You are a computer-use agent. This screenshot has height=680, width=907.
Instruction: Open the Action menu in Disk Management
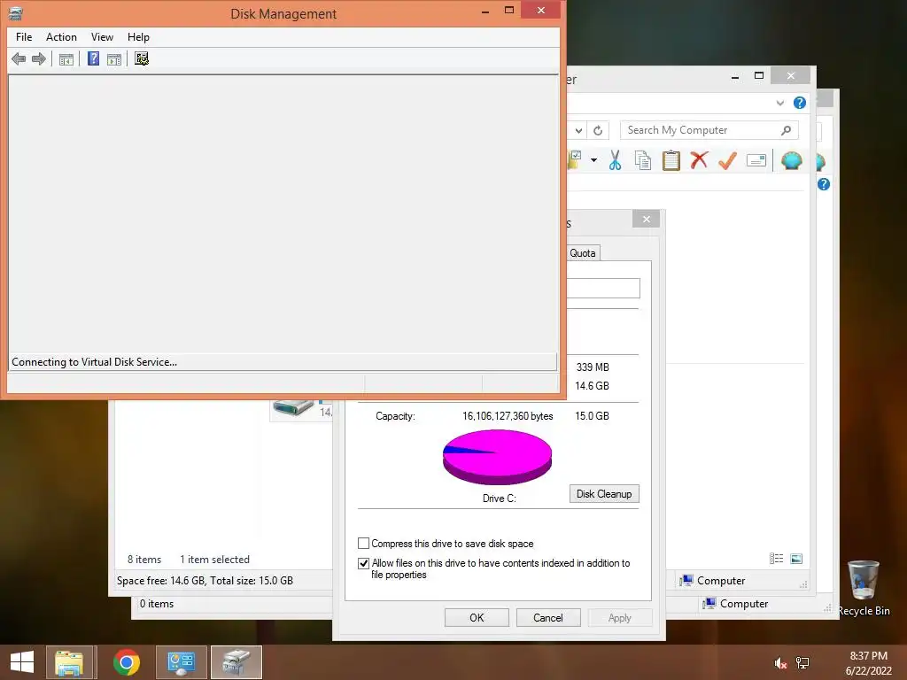[61, 37]
